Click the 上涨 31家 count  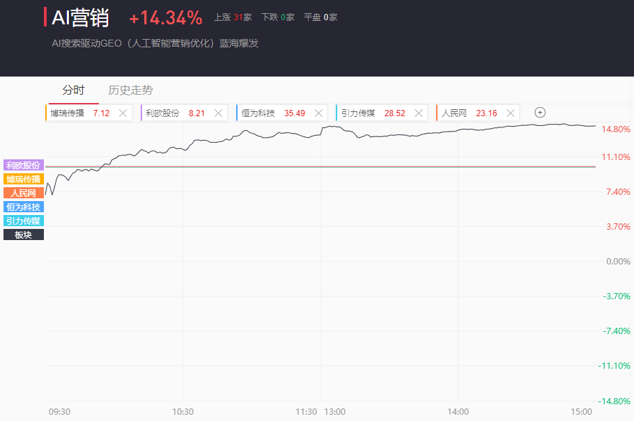point(233,17)
